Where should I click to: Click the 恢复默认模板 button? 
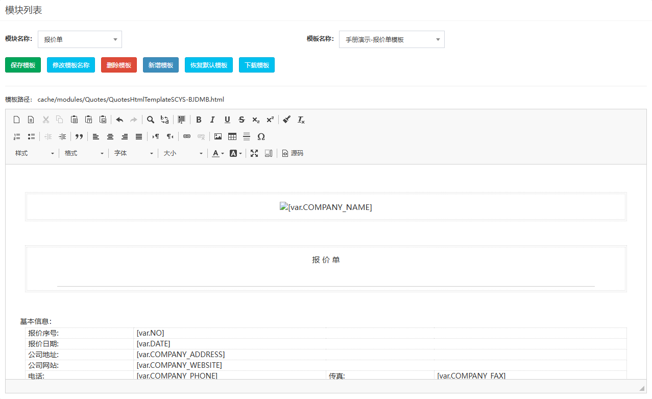coord(209,65)
